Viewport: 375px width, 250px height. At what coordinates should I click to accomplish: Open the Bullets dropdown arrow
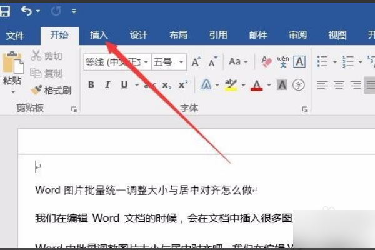335,62
